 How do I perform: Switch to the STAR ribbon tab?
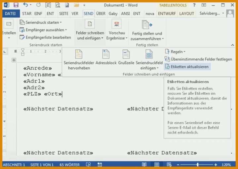[x=27, y=13]
